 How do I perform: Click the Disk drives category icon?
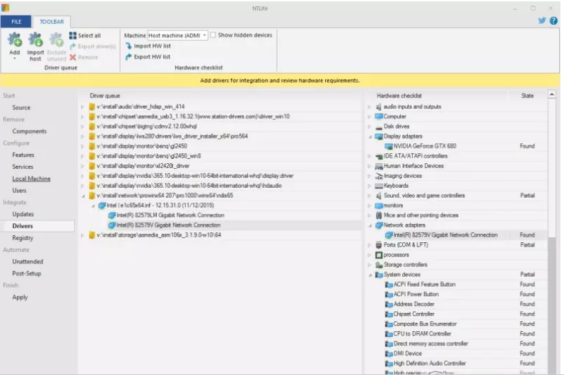(x=379, y=126)
